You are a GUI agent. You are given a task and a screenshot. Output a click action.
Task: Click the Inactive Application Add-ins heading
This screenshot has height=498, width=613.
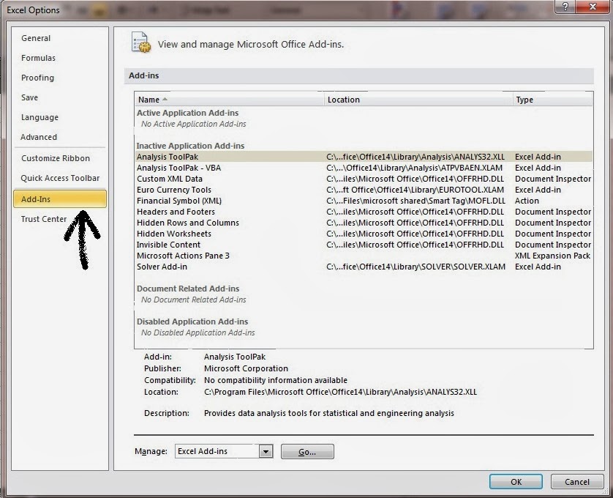pos(190,146)
